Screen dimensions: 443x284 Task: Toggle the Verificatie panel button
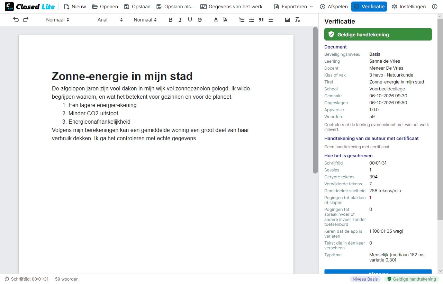point(369,7)
